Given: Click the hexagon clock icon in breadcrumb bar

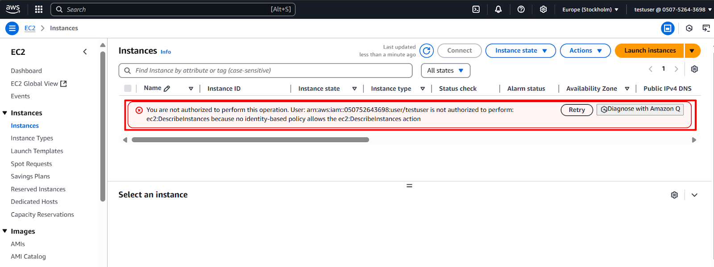Looking at the screenshot, I should click(689, 28).
